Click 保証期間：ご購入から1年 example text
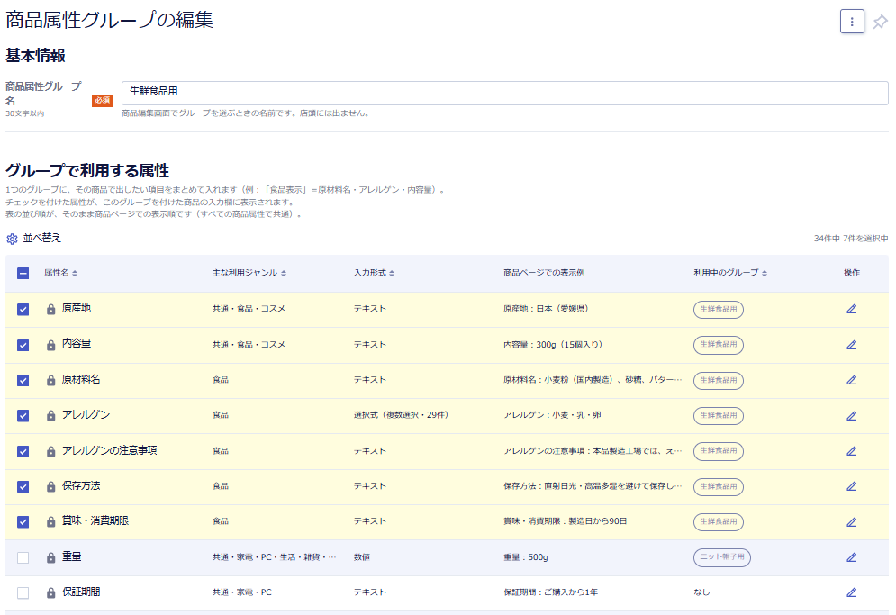 pyautogui.click(x=550, y=592)
